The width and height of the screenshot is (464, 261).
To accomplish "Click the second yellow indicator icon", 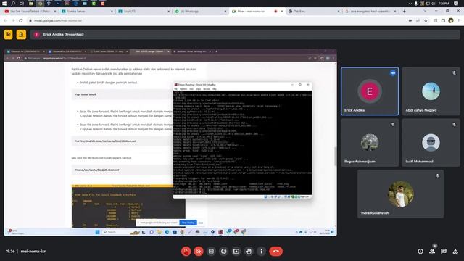I will point(21,35).
